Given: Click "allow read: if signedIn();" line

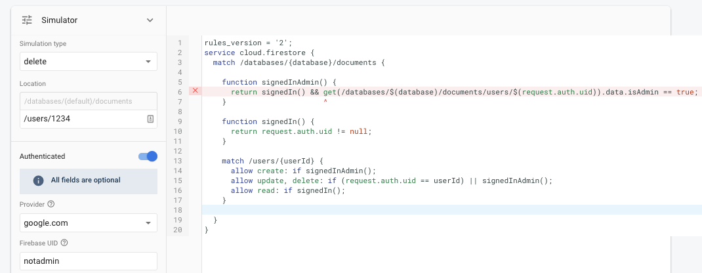Looking at the screenshot, I should pos(288,191).
